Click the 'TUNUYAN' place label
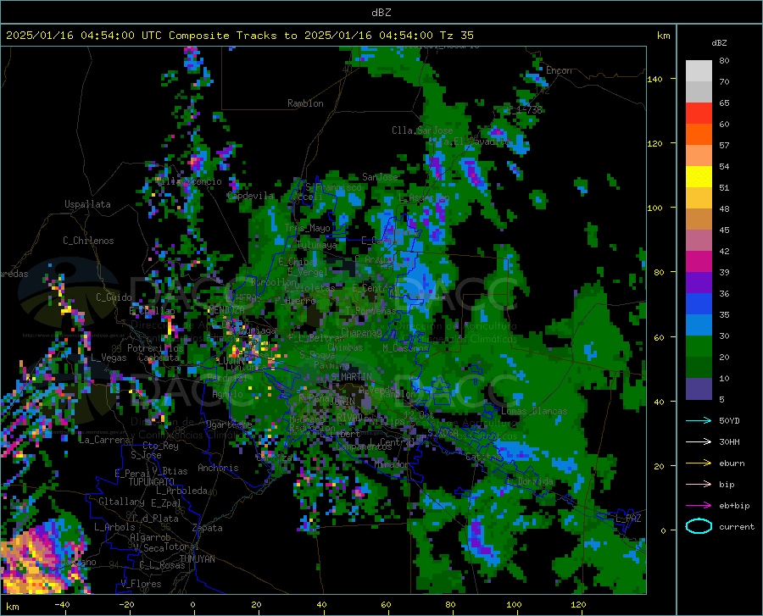The width and height of the screenshot is (763, 616). point(197,558)
